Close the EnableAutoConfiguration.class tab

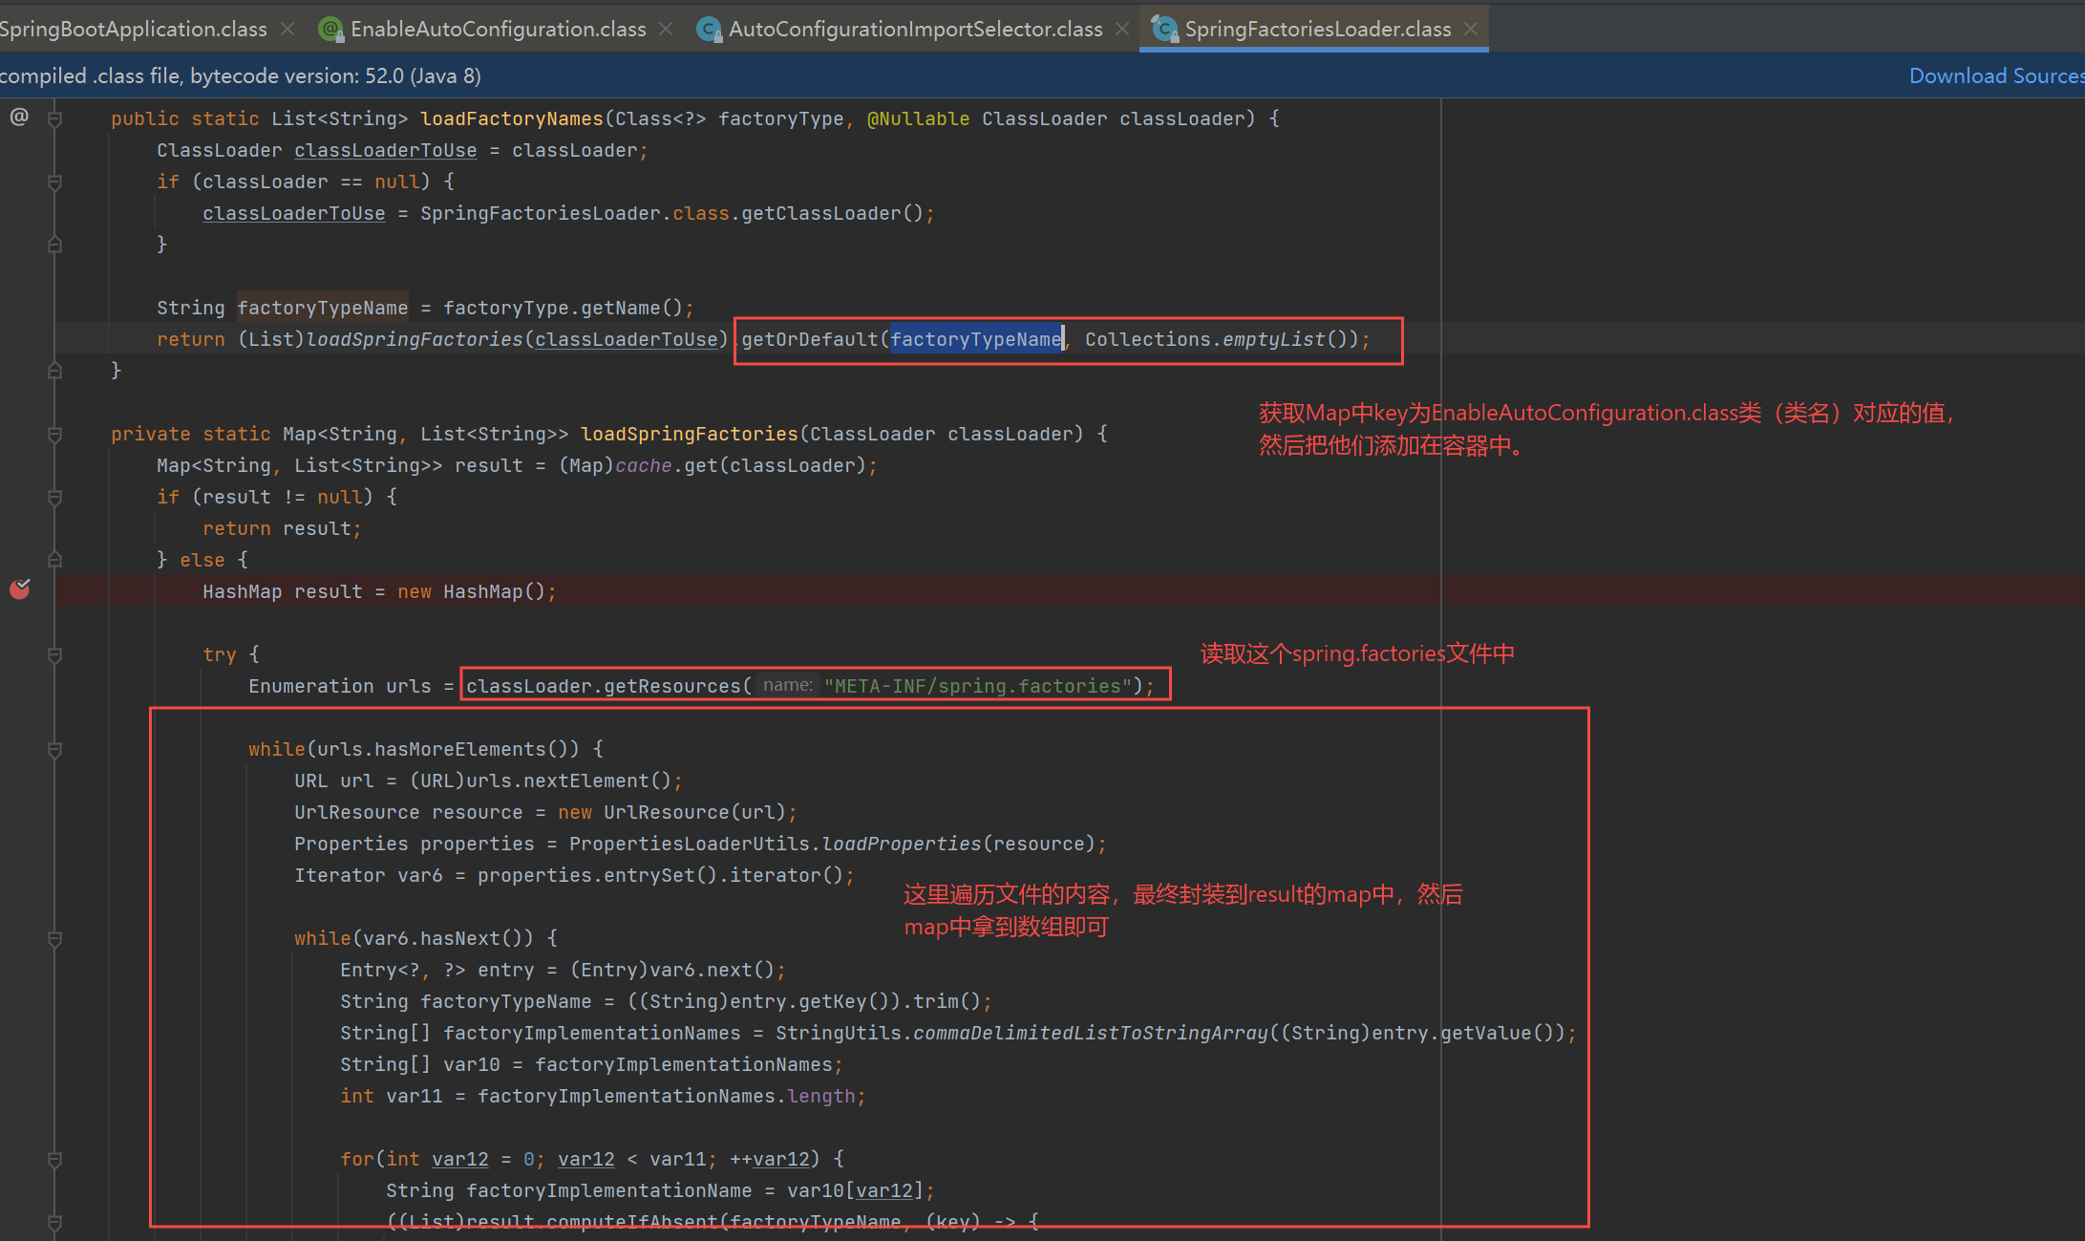click(666, 30)
